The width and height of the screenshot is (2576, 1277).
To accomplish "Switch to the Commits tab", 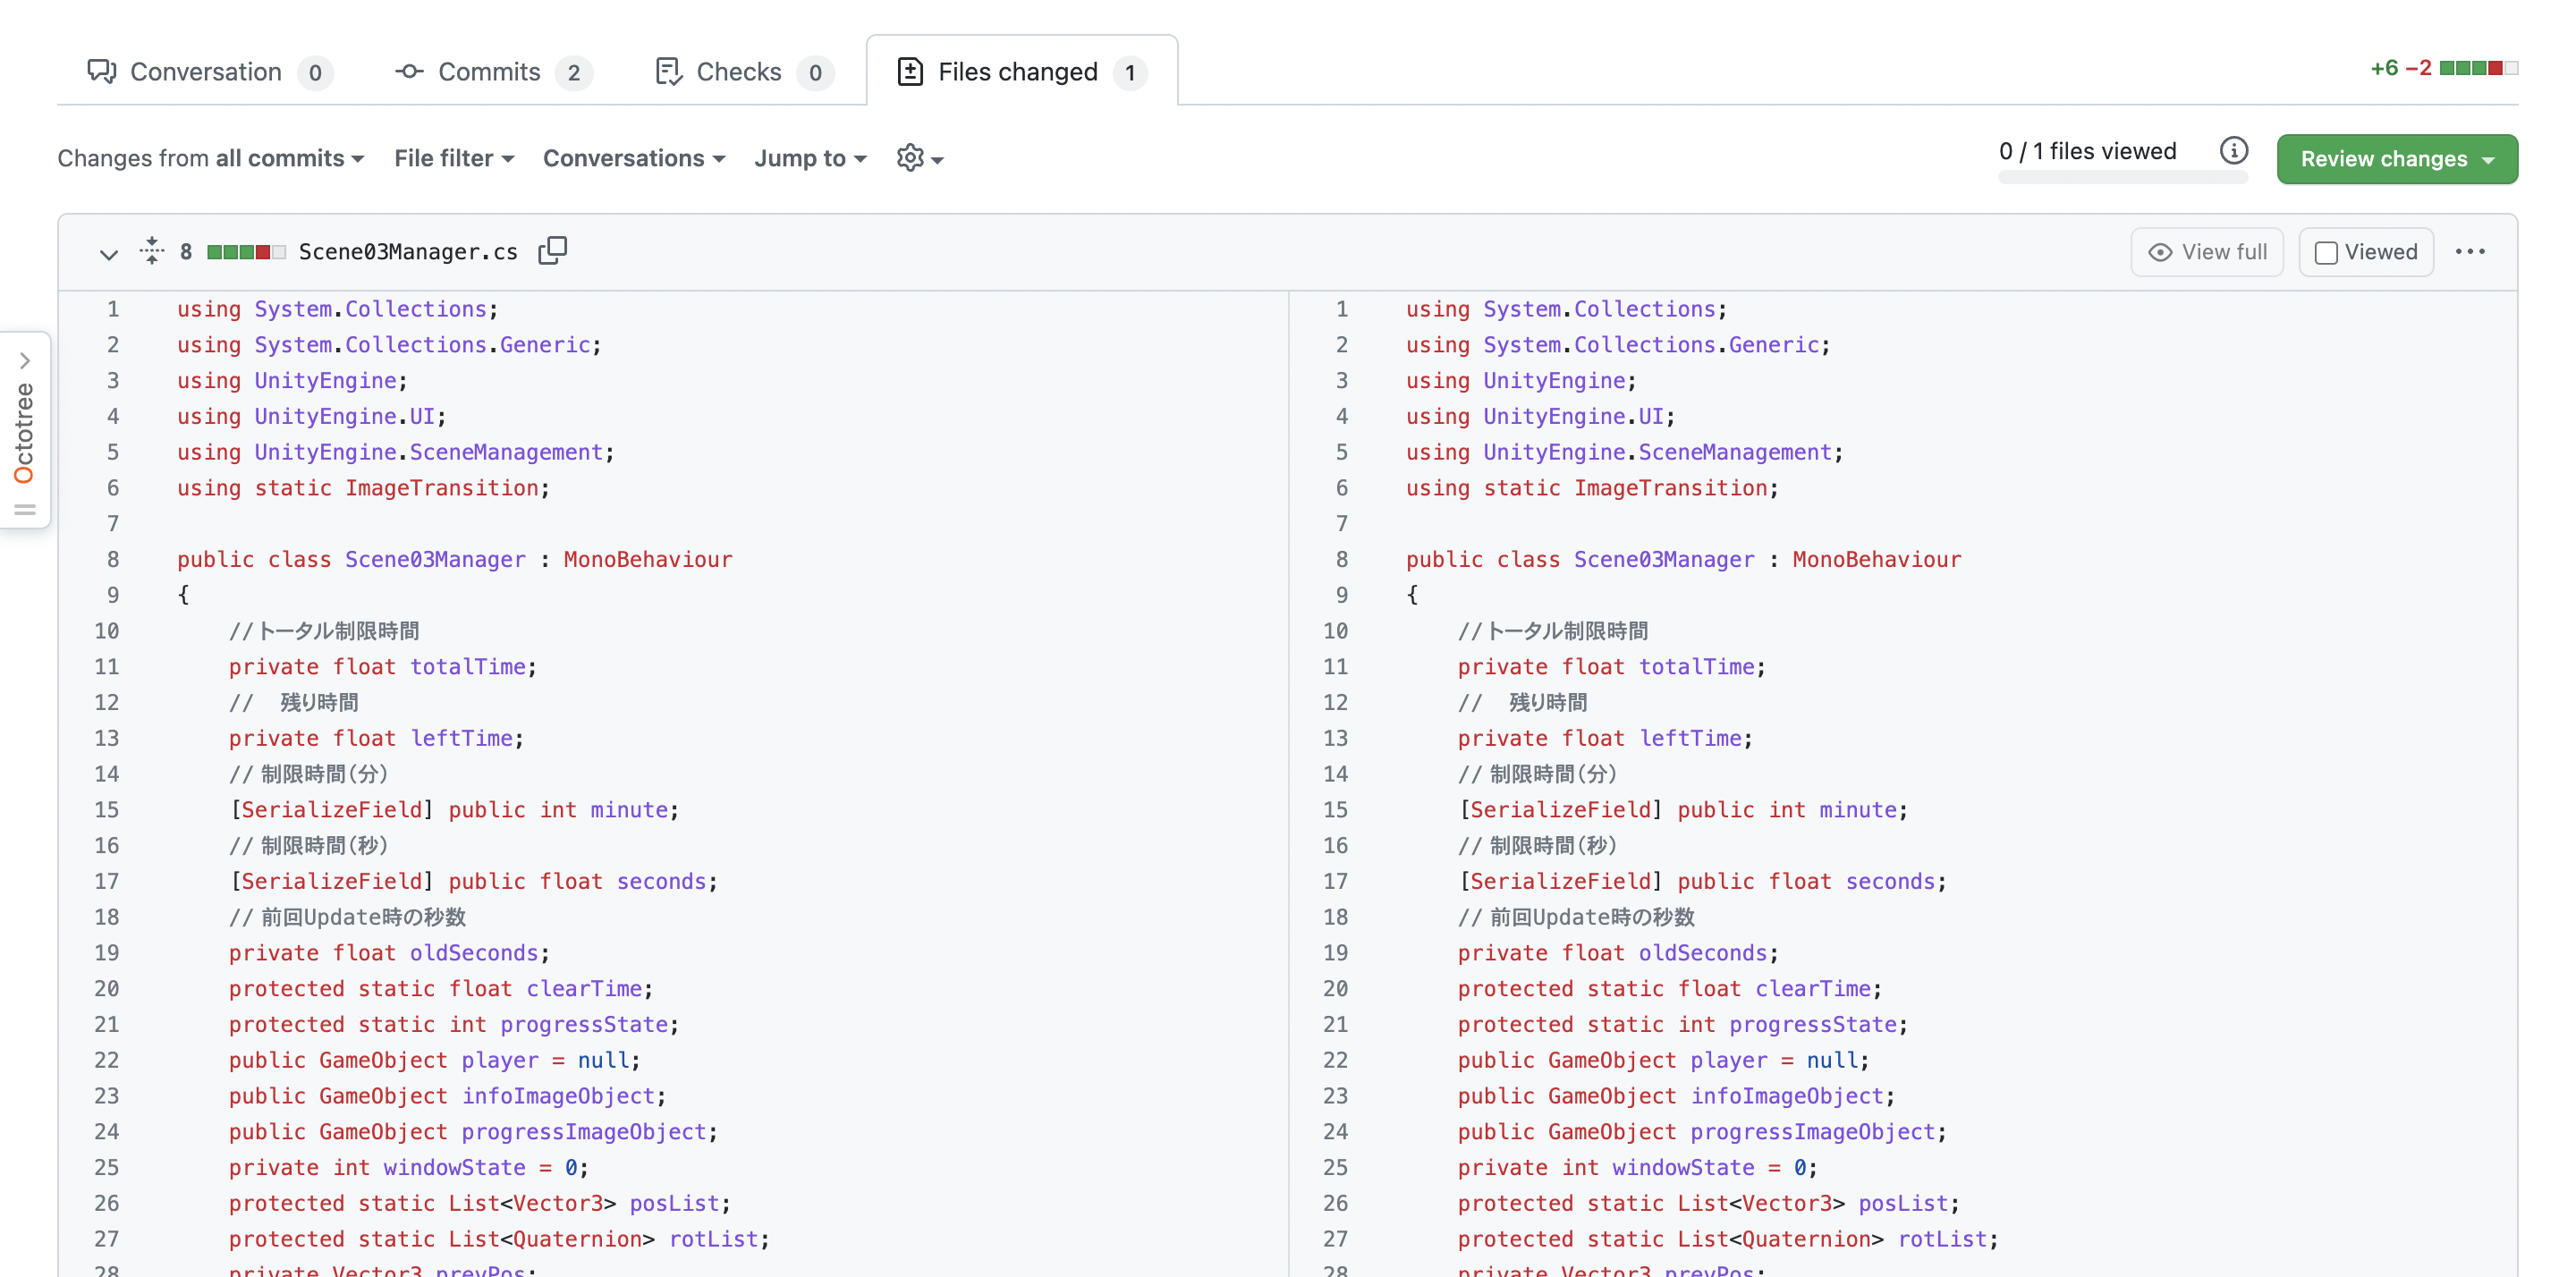I will point(493,72).
